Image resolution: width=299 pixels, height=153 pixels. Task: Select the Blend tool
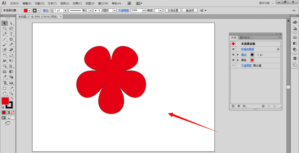pyautogui.click(x=11, y=77)
